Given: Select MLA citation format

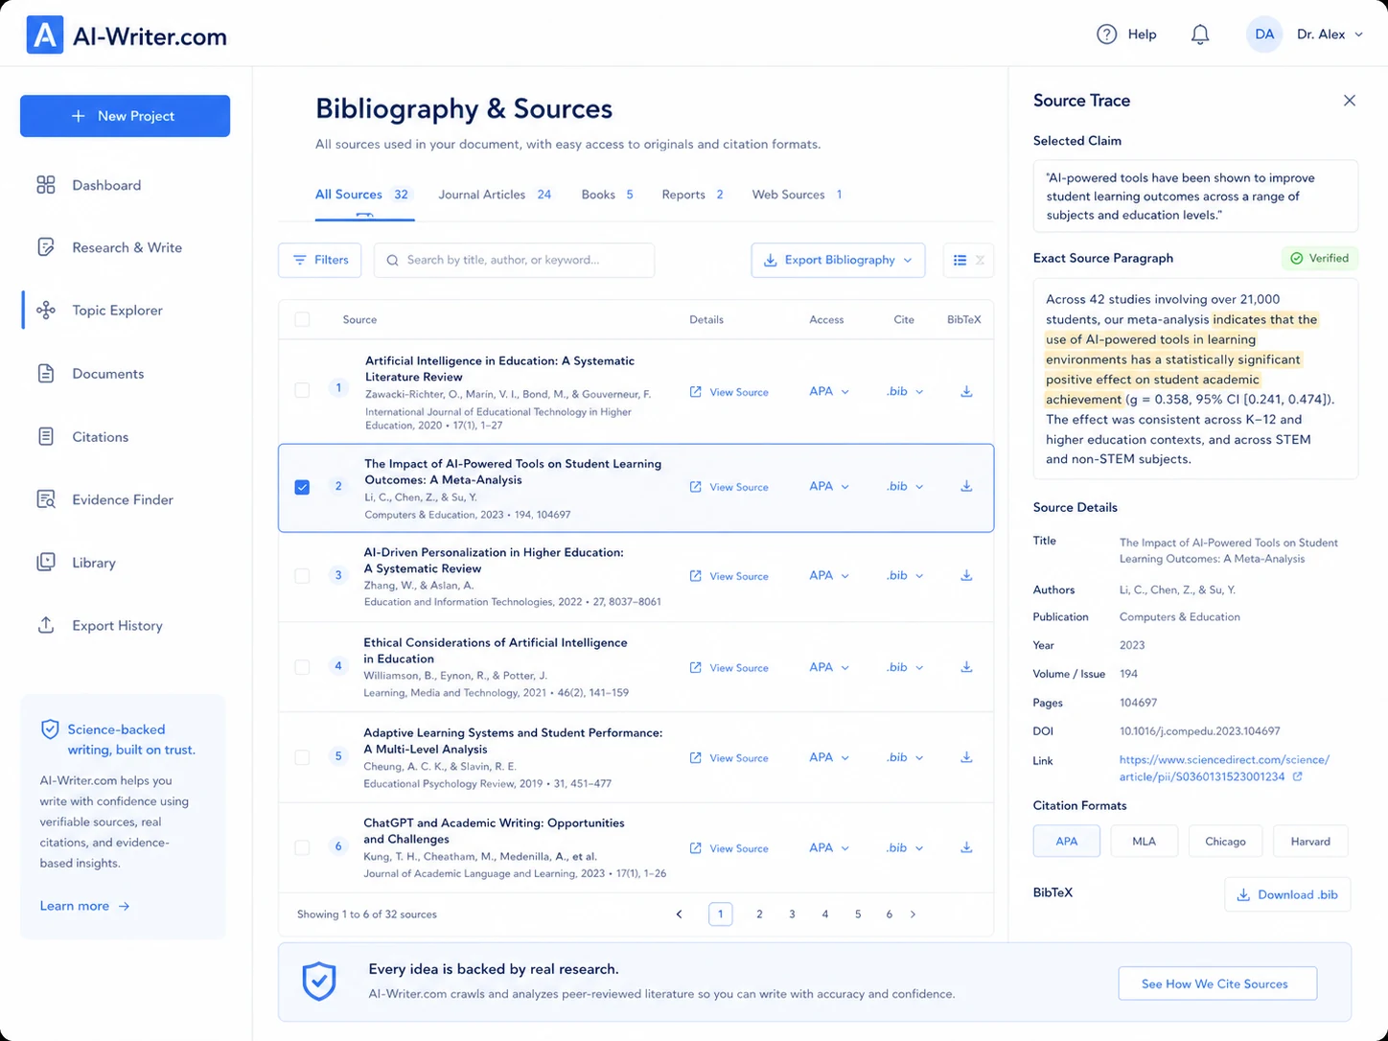Looking at the screenshot, I should 1144,841.
